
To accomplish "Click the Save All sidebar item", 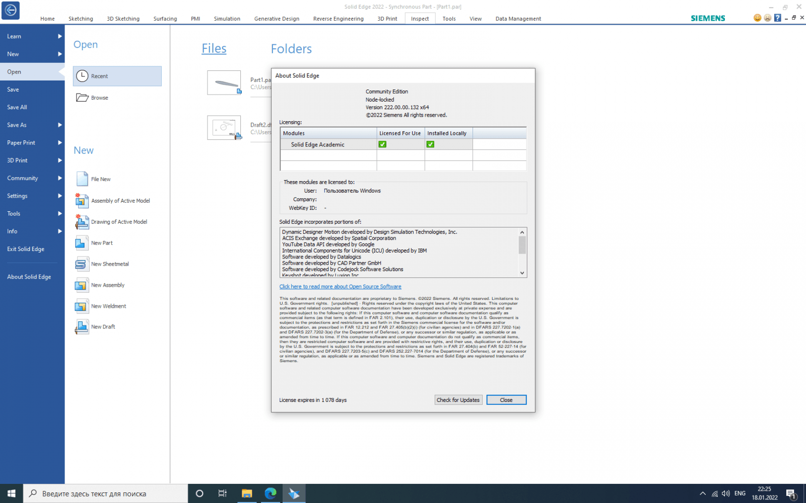I will [17, 107].
